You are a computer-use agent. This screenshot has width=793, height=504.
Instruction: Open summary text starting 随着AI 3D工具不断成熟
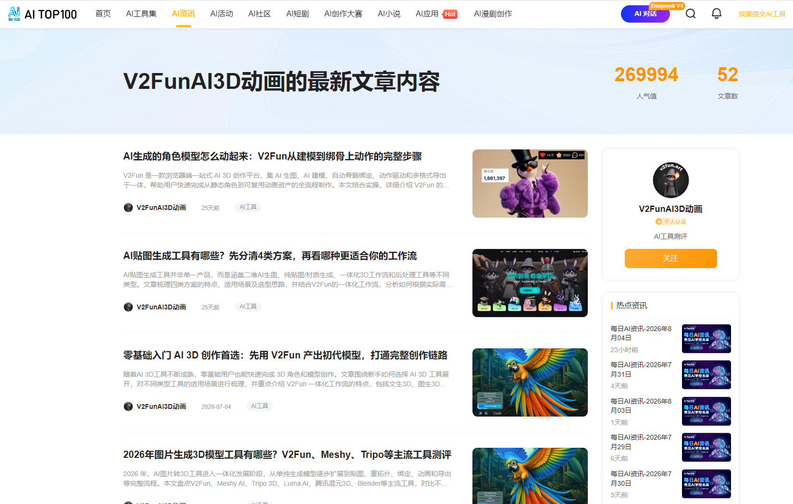pos(286,379)
